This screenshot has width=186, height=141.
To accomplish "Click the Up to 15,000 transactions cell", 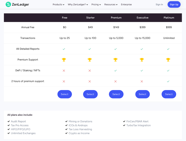I will (x=143, y=38).
